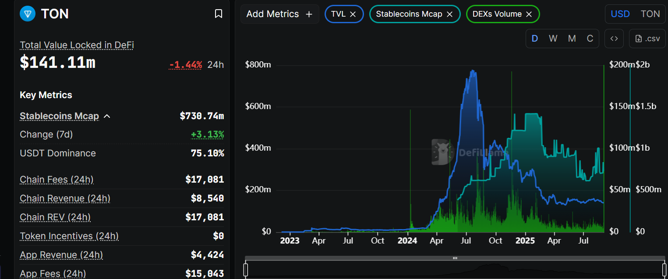668x279 pixels.
Task: Click the +3.13% 7d change value
Action: click(208, 134)
